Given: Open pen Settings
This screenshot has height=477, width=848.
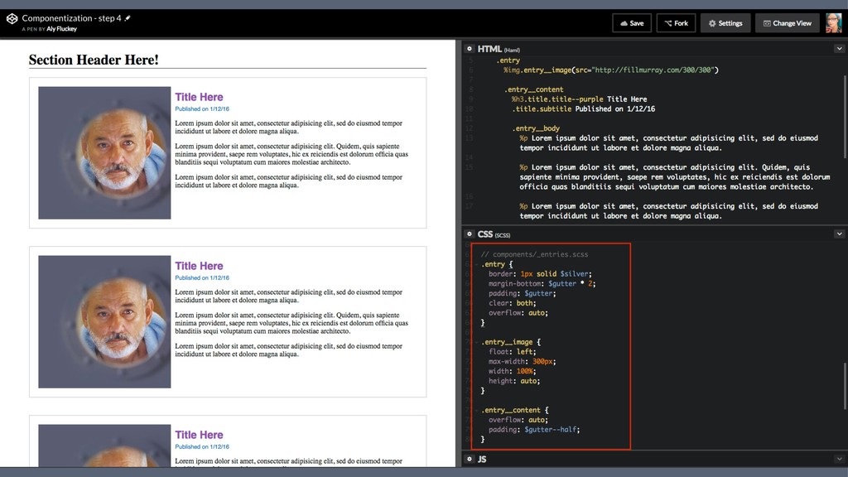Looking at the screenshot, I should (x=725, y=23).
